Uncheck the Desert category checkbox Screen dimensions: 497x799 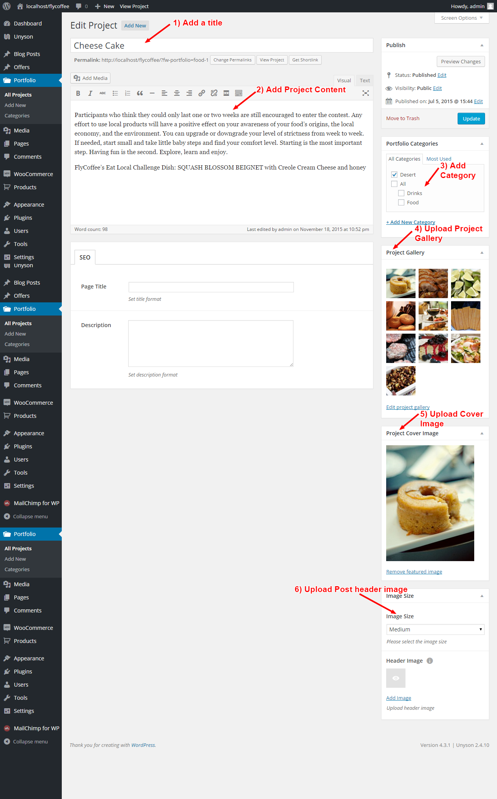[x=394, y=175]
